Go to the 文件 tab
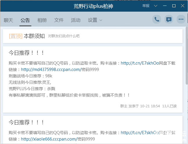The height and width of the screenshot is (144, 188). tap(59, 20)
